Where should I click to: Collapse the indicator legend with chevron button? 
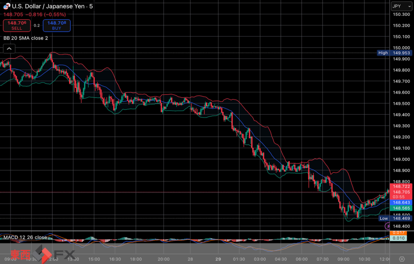9,49
